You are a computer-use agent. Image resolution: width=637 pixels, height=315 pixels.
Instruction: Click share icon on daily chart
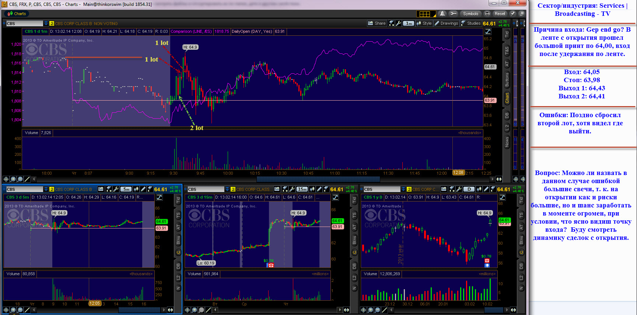click(x=444, y=189)
